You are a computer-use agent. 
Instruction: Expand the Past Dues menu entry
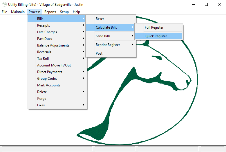click(45, 39)
